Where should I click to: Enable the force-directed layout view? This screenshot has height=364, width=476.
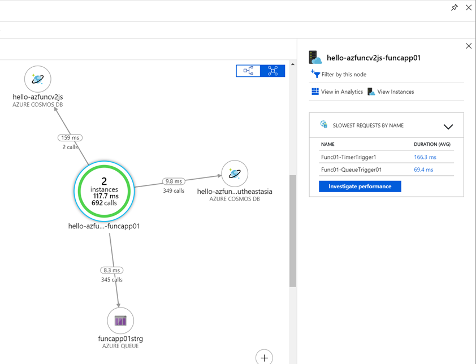point(272,71)
